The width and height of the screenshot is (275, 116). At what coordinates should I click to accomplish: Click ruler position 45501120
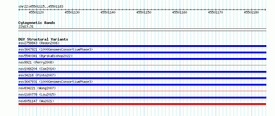point(36,12)
